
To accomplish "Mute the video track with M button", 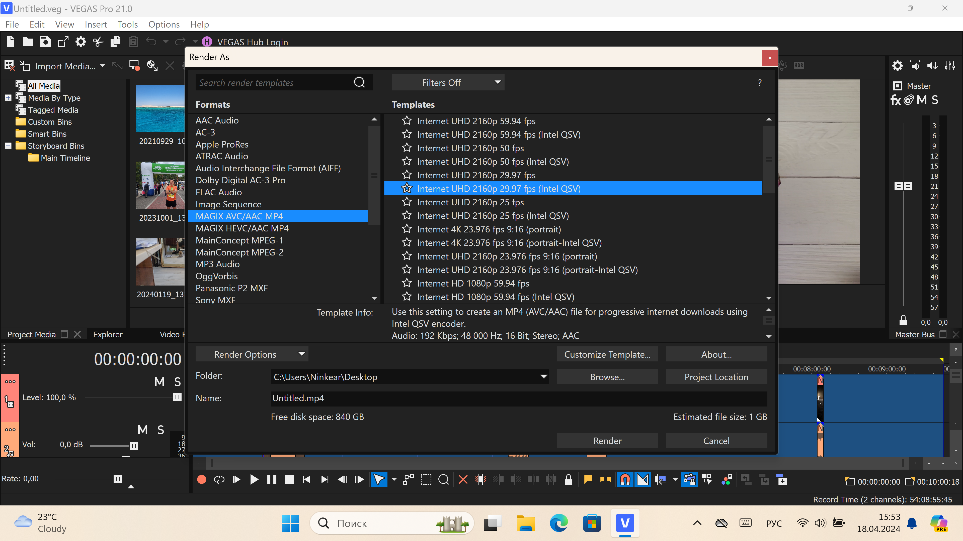I will [159, 381].
